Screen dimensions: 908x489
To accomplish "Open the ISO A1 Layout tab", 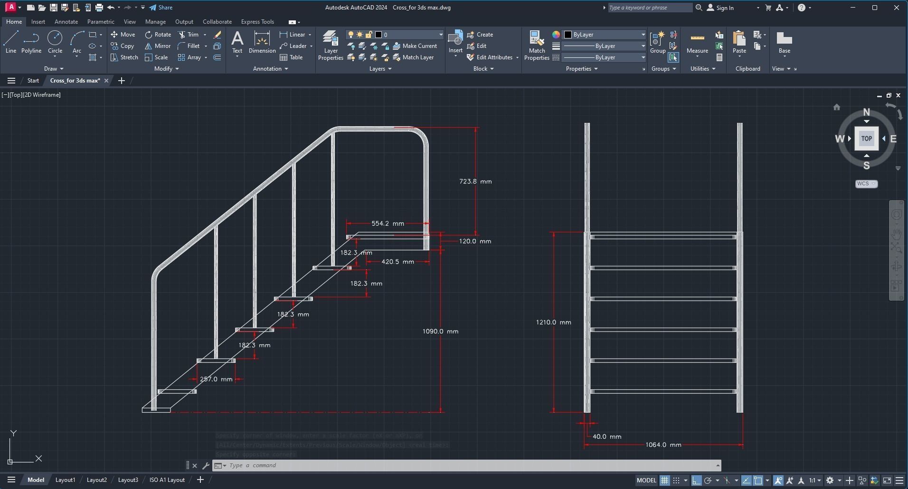I will point(167,480).
